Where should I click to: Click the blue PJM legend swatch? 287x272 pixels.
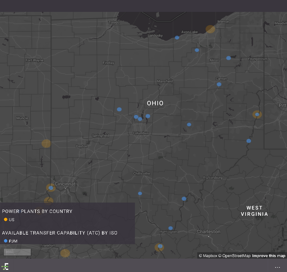tap(5, 241)
